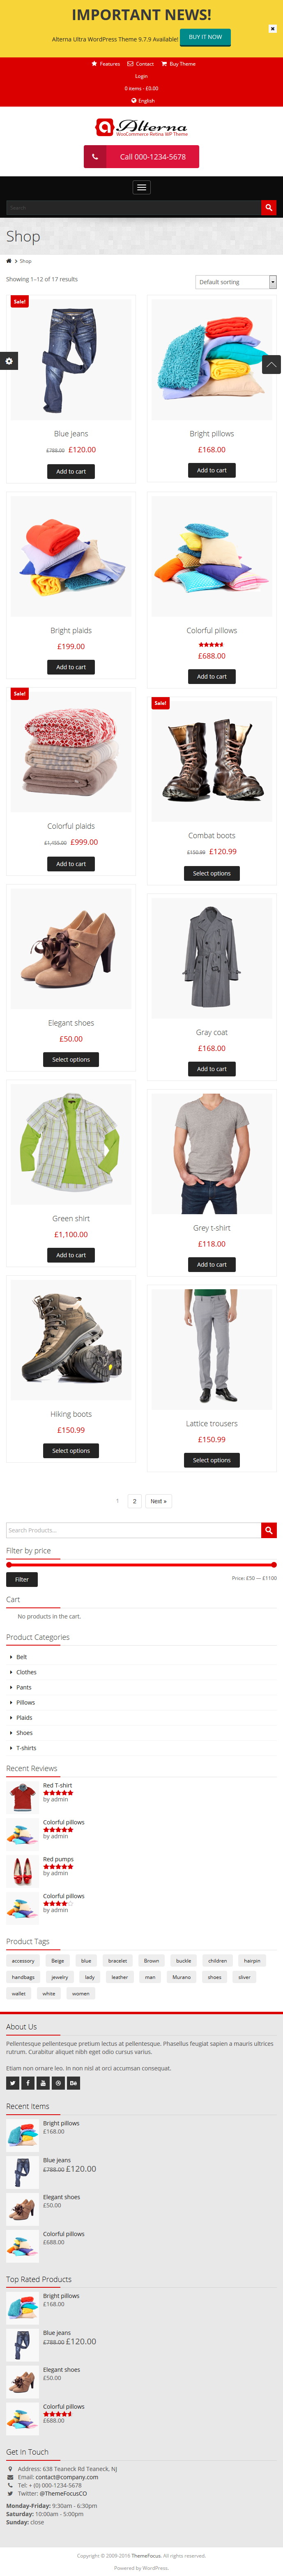Open the Facebook social icon in footer
283x2576 pixels.
coord(28,2083)
